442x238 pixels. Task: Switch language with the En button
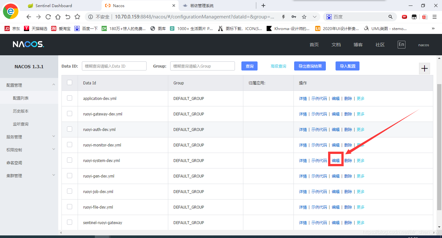401,44
